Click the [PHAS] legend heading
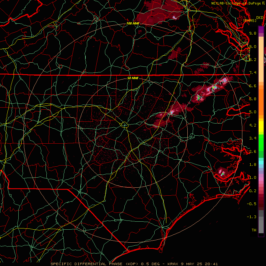Image resolution: width=266 pixels, height=266 pixels. [250, 20]
